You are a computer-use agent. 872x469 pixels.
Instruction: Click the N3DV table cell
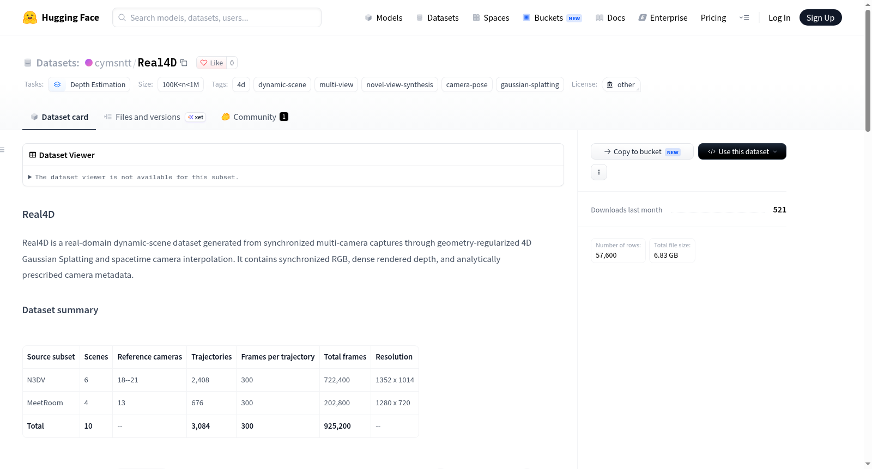(51, 380)
